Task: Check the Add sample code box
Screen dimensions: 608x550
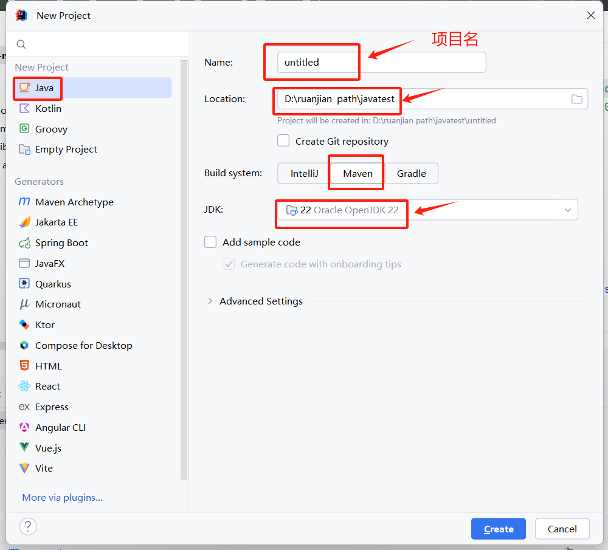Action: coord(210,242)
